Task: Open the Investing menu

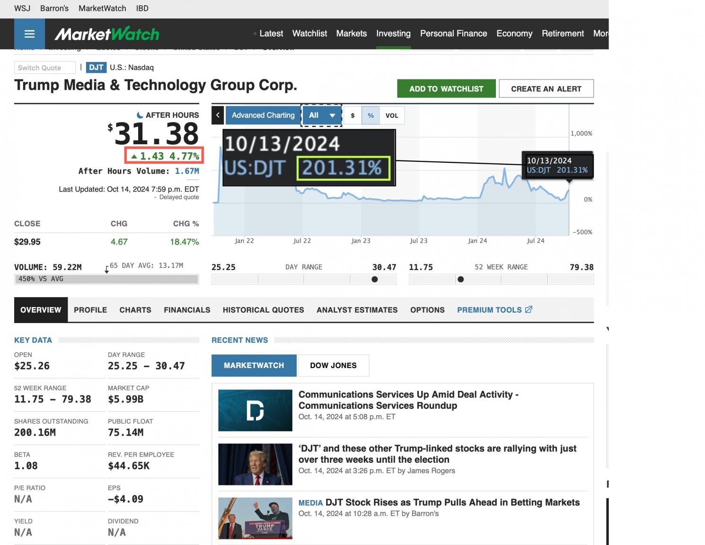Action: tap(393, 34)
